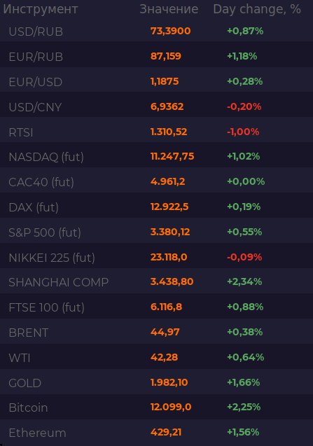This screenshot has height=446, width=313.
Task: Click NIKKEI 225 (fut) instrument
Action: pyautogui.click(x=52, y=258)
